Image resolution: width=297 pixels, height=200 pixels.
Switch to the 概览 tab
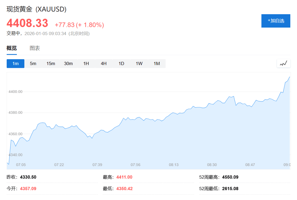[x=12, y=48]
